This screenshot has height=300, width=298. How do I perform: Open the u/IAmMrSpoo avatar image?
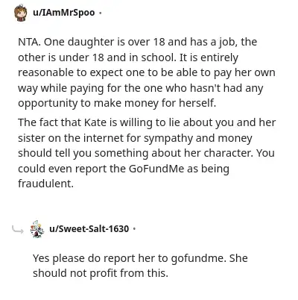click(21, 13)
